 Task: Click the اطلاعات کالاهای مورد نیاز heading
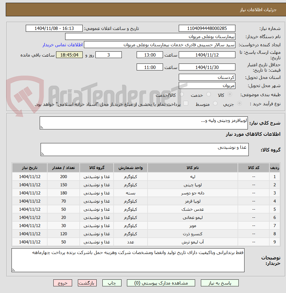point(253,134)
